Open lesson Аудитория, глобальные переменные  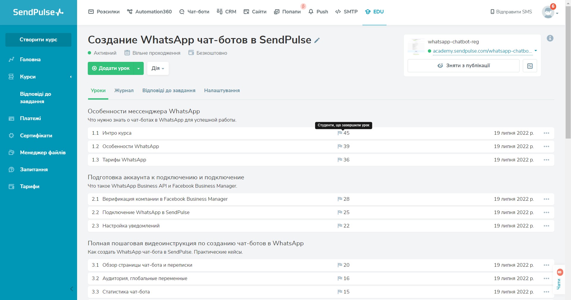(x=145, y=278)
